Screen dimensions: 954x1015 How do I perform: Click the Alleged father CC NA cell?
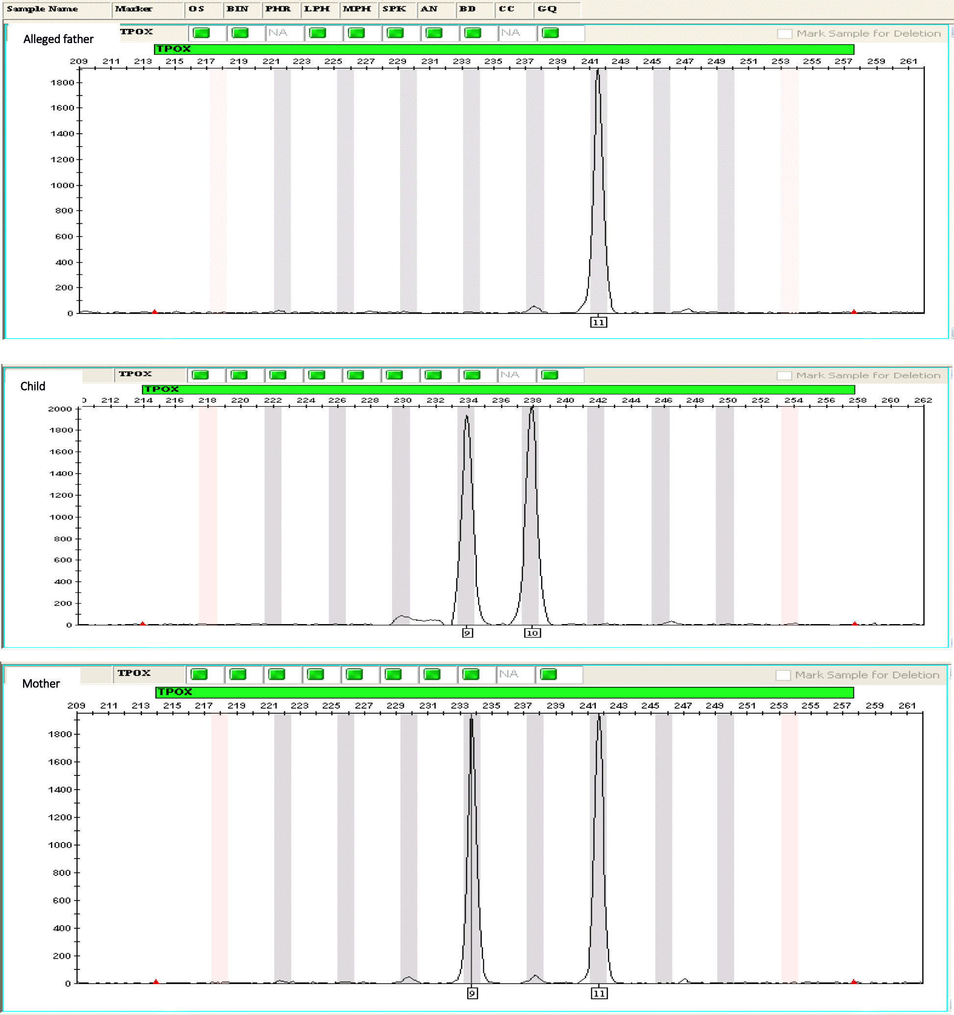tap(518, 33)
